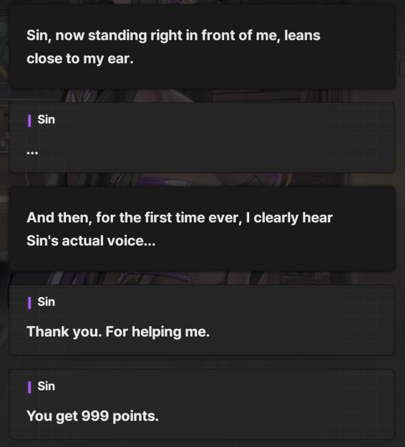This screenshot has width=405, height=447.
Task: Click the purple marker on the Thank you entry
Action: [30, 303]
